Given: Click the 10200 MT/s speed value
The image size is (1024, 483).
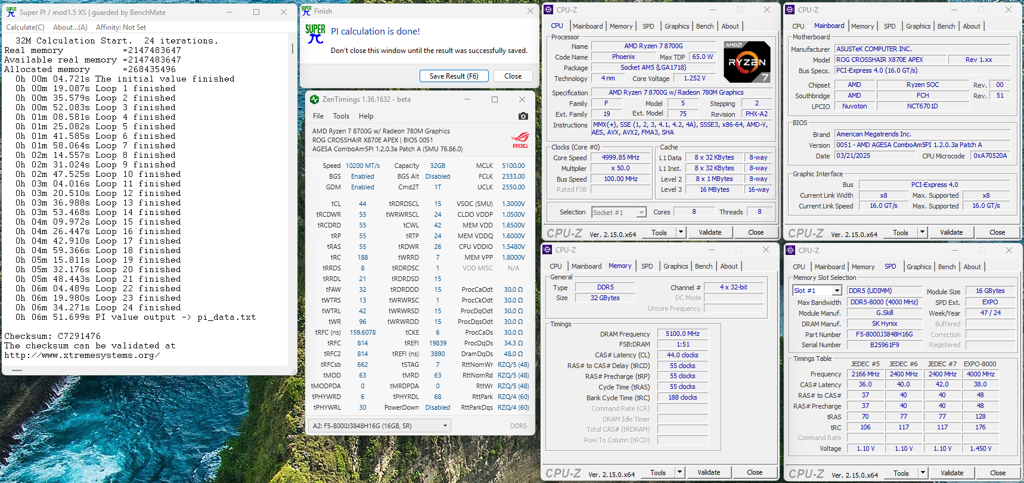Looking at the screenshot, I should click(x=362, y=166).
